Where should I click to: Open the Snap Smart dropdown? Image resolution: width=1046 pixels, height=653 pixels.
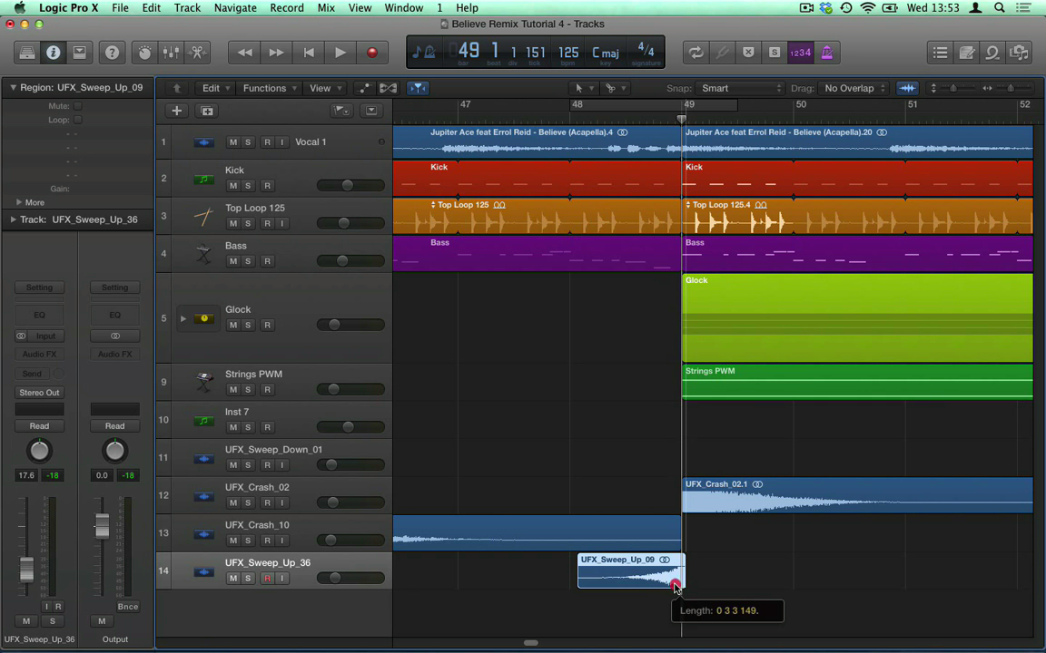click(x=739, y=88)
